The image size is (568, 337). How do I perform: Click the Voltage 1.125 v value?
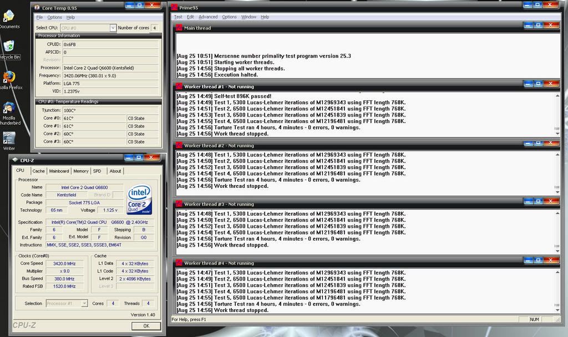pyautogui.click(x=110, y=210)
